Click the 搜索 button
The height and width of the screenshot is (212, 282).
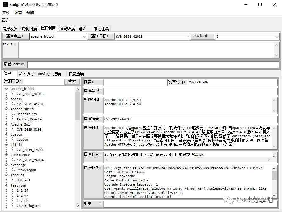point(72,82)
